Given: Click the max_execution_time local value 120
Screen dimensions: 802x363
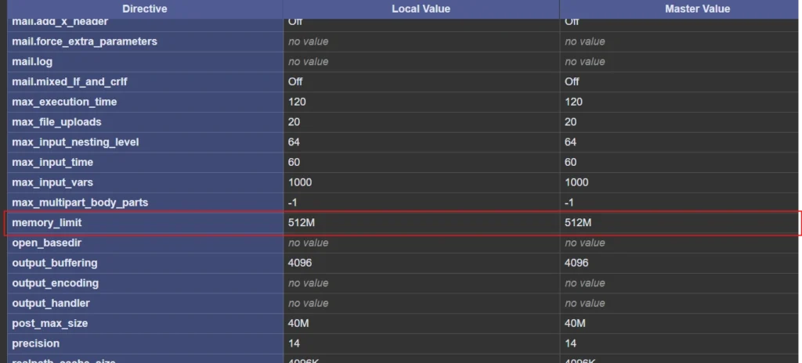Looking at the screenshot, I should [x=298, y=102].
